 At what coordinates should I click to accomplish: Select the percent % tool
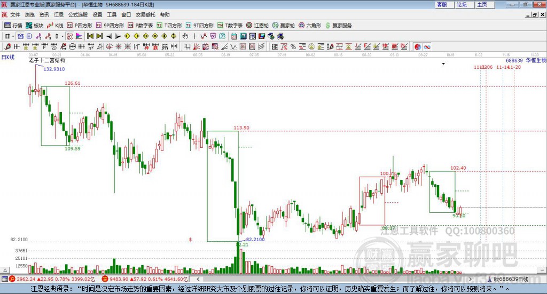[x=293, y=46]
